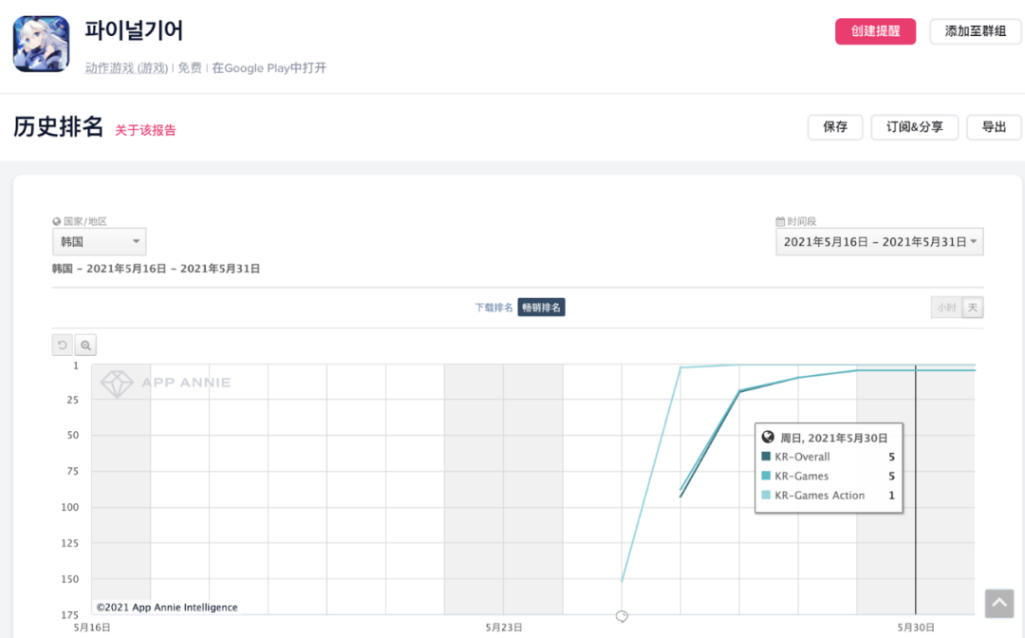The width and height of the screenshot is (1025, 638).
Task: Switch chart granularity to 小时
Action: coord(946,308)
